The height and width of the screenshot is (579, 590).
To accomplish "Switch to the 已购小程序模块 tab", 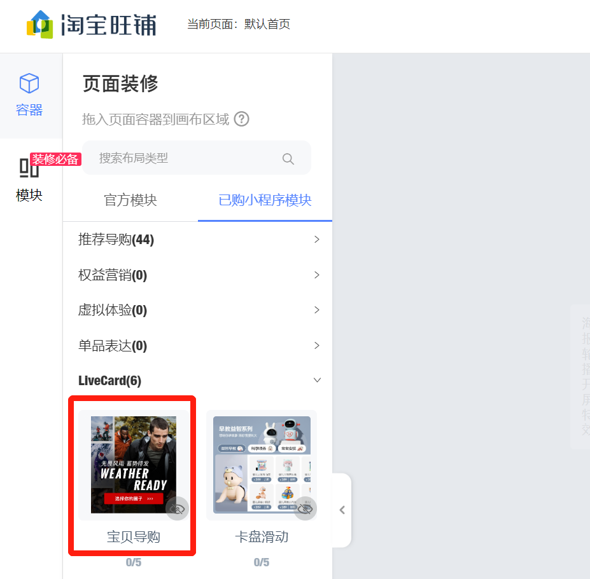I will [265, 200].
